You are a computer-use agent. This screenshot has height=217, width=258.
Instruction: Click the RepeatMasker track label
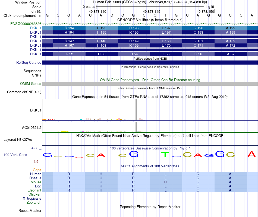coord(30,210)
